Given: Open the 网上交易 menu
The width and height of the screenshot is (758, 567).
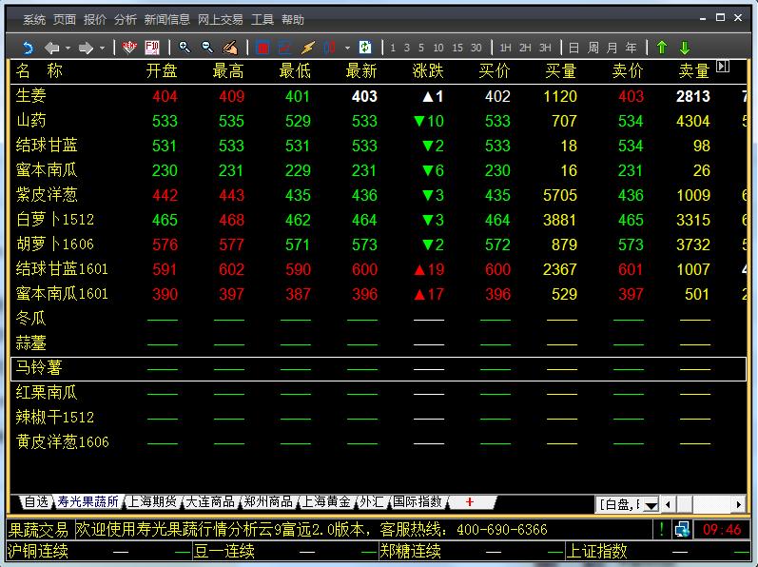Looking at the screenshot, I should [x=220, y=20].
